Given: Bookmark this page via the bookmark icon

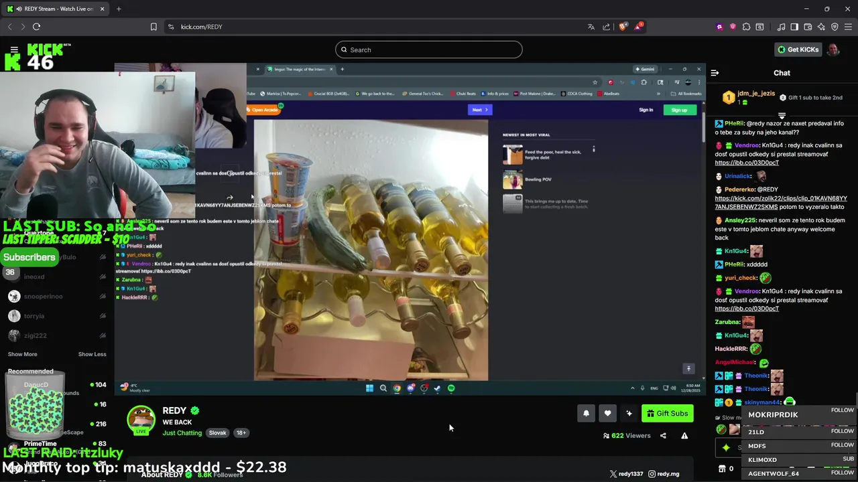Looking at the screenshot, I should tap(154, 27).
